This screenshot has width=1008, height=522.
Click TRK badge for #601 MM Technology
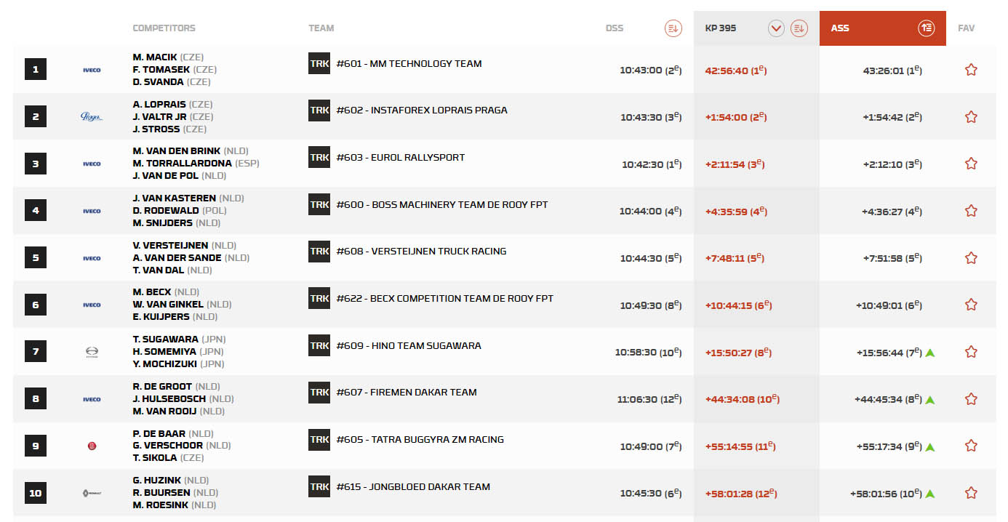click(319, 64)
